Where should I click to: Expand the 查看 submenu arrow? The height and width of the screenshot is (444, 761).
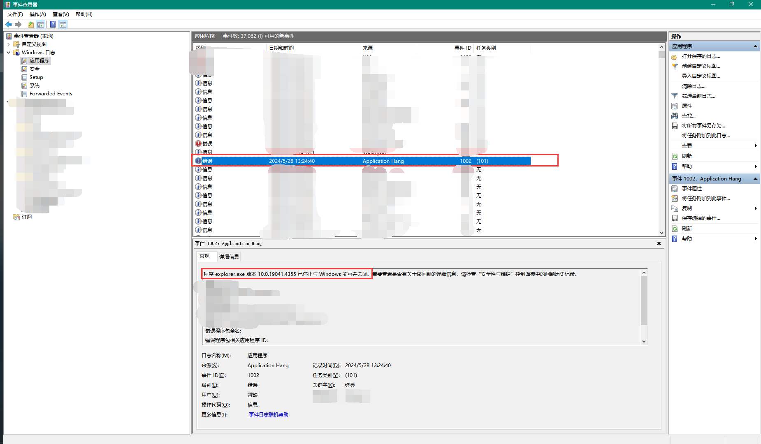755,146
